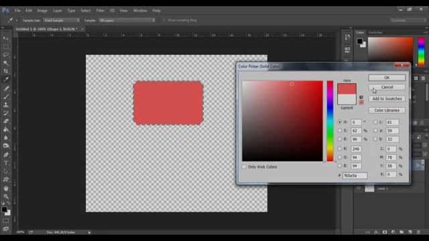Click Add to Swatches button
The image size is (429, 241).
point(387,98)
